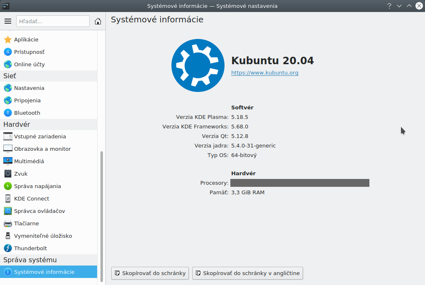The height and width of the screenshot is (285, 425).
Task: Focus the Hľadať search field
Action: 53,21
